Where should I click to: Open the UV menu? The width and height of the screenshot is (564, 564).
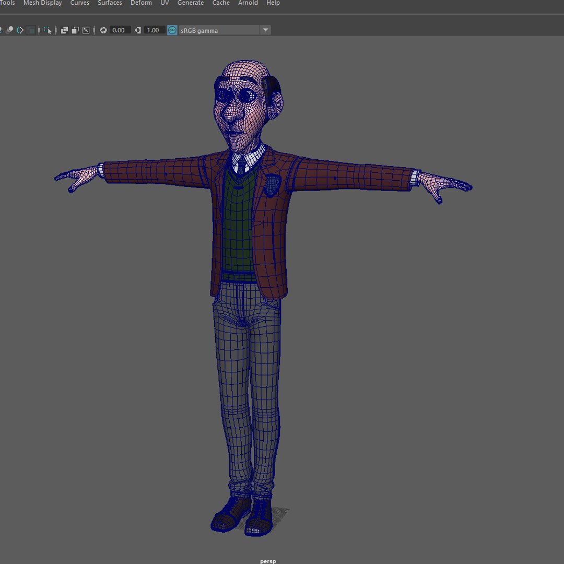[164, 3]
